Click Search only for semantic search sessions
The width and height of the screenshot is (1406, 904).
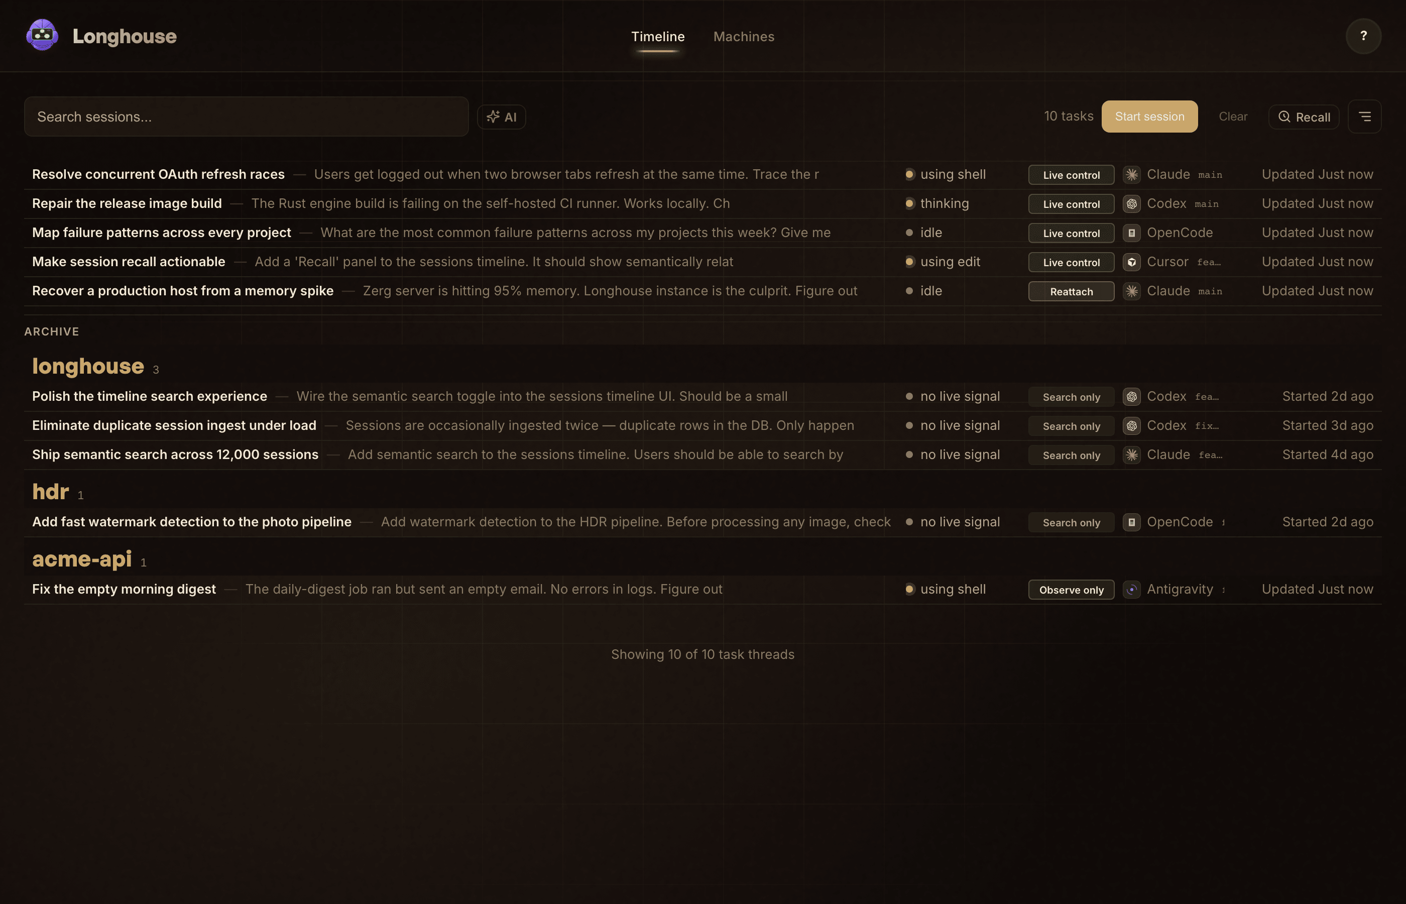coord(1071,456)
